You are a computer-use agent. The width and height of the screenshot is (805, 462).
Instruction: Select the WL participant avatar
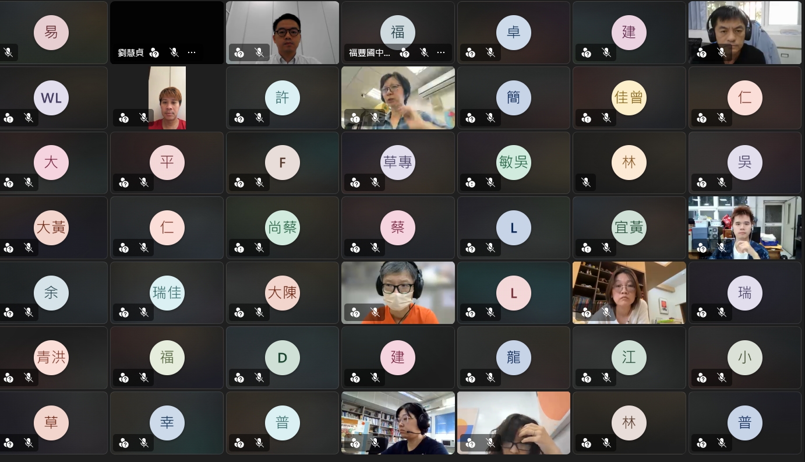tap(51, 97)
